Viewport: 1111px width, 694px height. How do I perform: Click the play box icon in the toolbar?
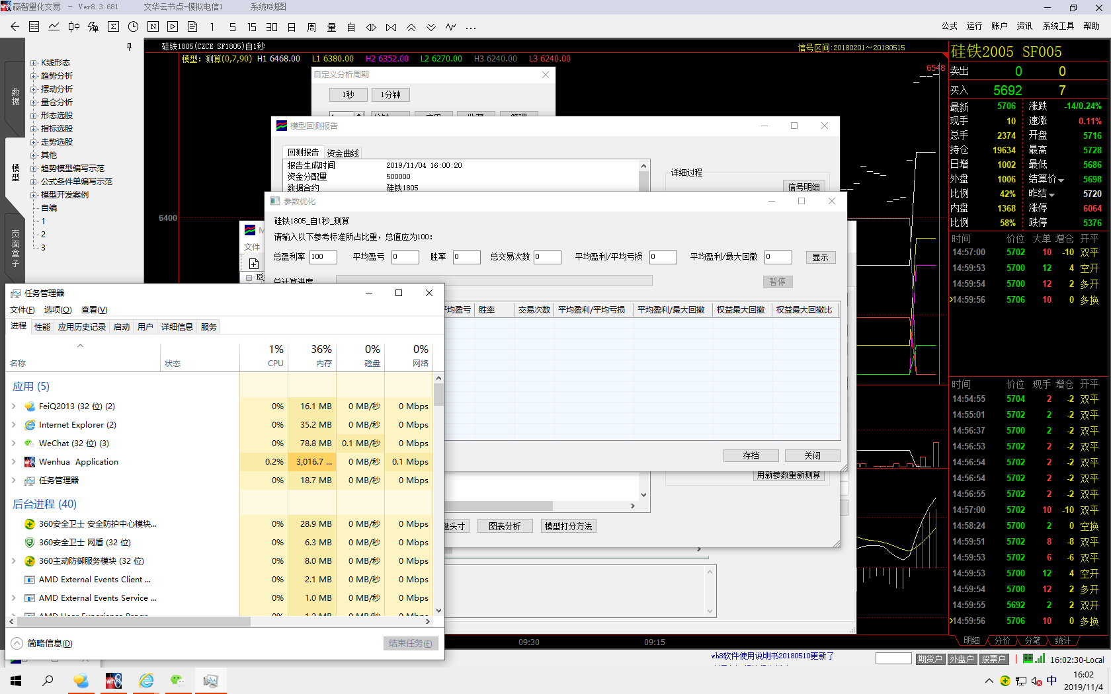[x=173, y=27]
